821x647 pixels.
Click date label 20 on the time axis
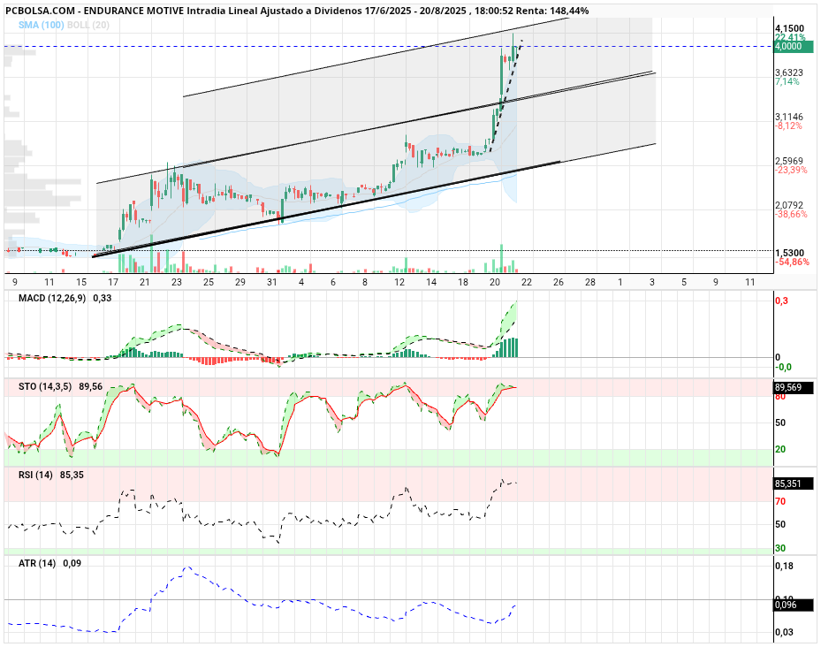pos(495,282)
